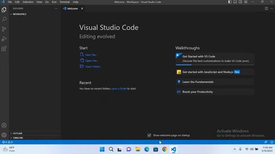
Task: Uncheck Show welcome page on startup
Action: [149, 135]
